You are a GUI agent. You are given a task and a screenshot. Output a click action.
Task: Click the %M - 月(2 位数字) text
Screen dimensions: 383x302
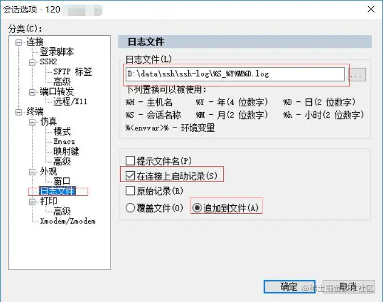pos(232,115)
